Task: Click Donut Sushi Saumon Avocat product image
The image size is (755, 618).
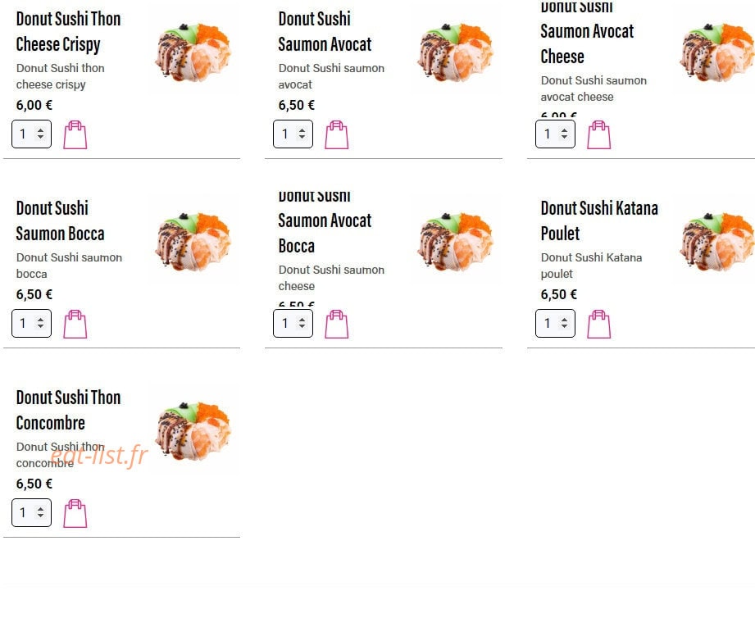Action: pyautogui.click(x=456, y=51)
